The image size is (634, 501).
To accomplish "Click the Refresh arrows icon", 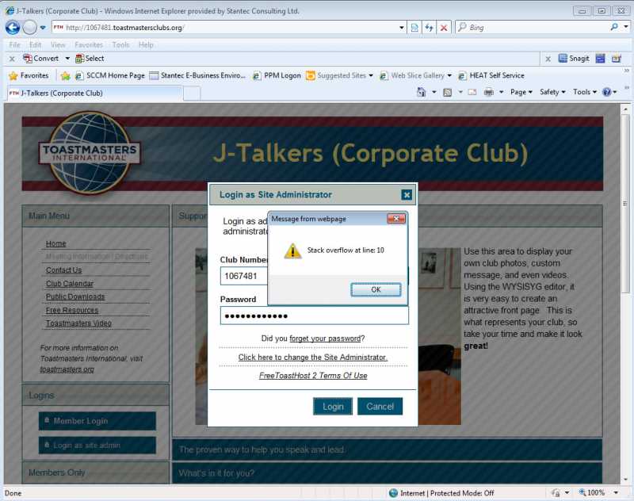I will pos(429,28).
